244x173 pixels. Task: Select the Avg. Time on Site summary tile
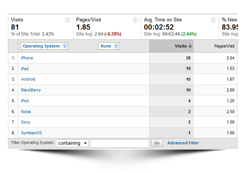coord(180,27)
